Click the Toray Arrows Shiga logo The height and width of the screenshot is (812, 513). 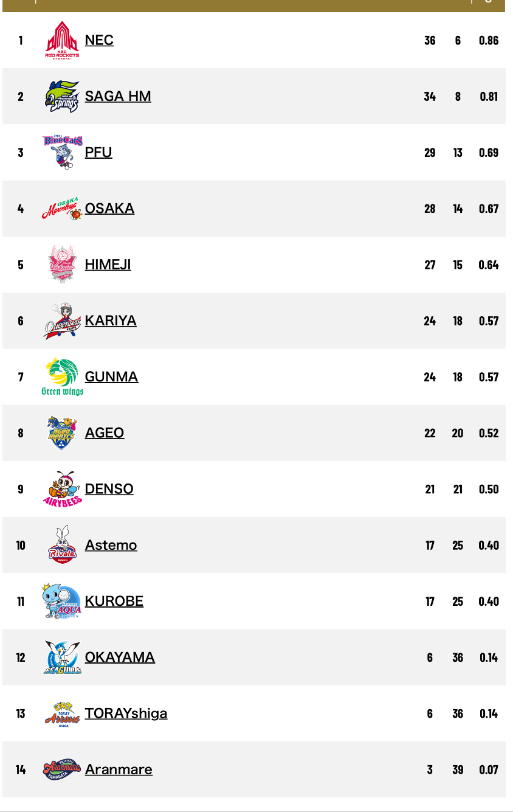click(x=62, y=713)
